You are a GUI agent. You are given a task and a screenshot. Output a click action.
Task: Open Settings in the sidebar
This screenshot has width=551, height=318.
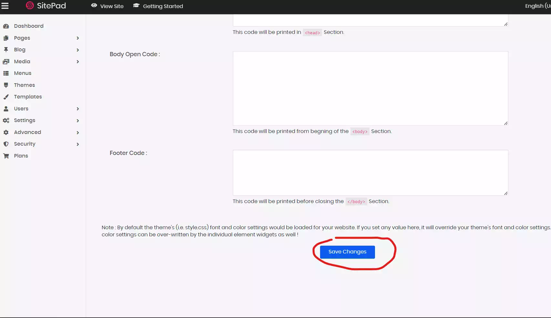(x=25, y=120)
